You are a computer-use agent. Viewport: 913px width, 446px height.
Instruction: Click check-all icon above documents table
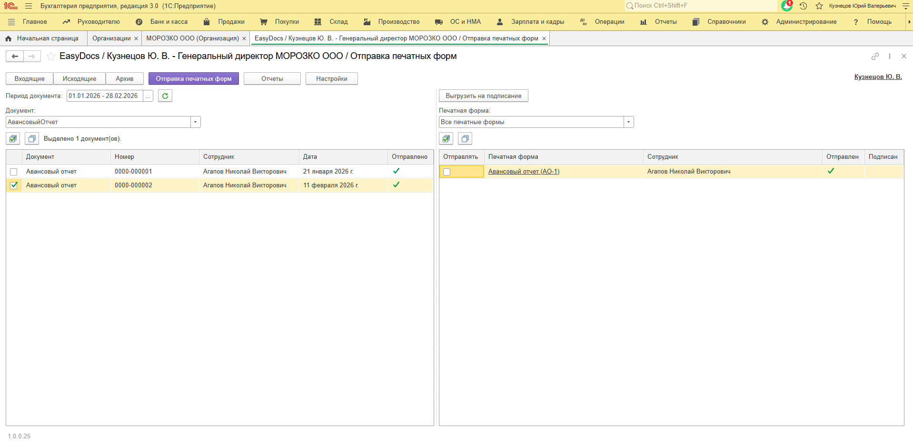click(x=13, y=139)
